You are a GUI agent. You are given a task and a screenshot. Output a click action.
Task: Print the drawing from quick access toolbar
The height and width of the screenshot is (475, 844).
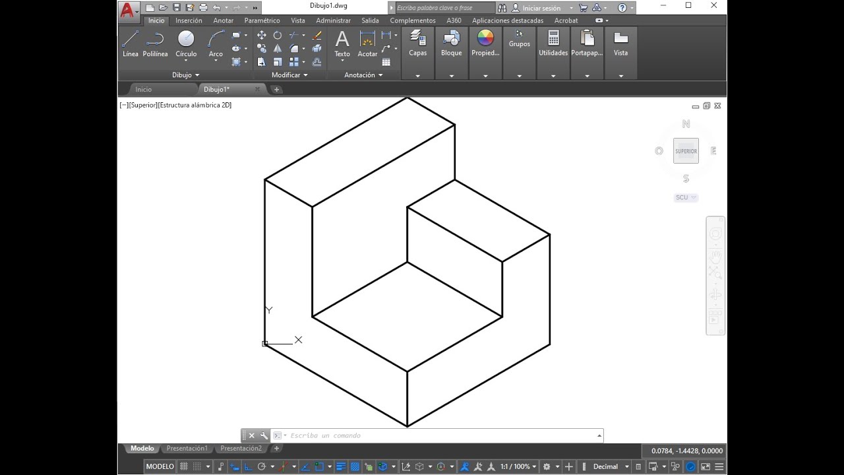[x=203, y=8]
